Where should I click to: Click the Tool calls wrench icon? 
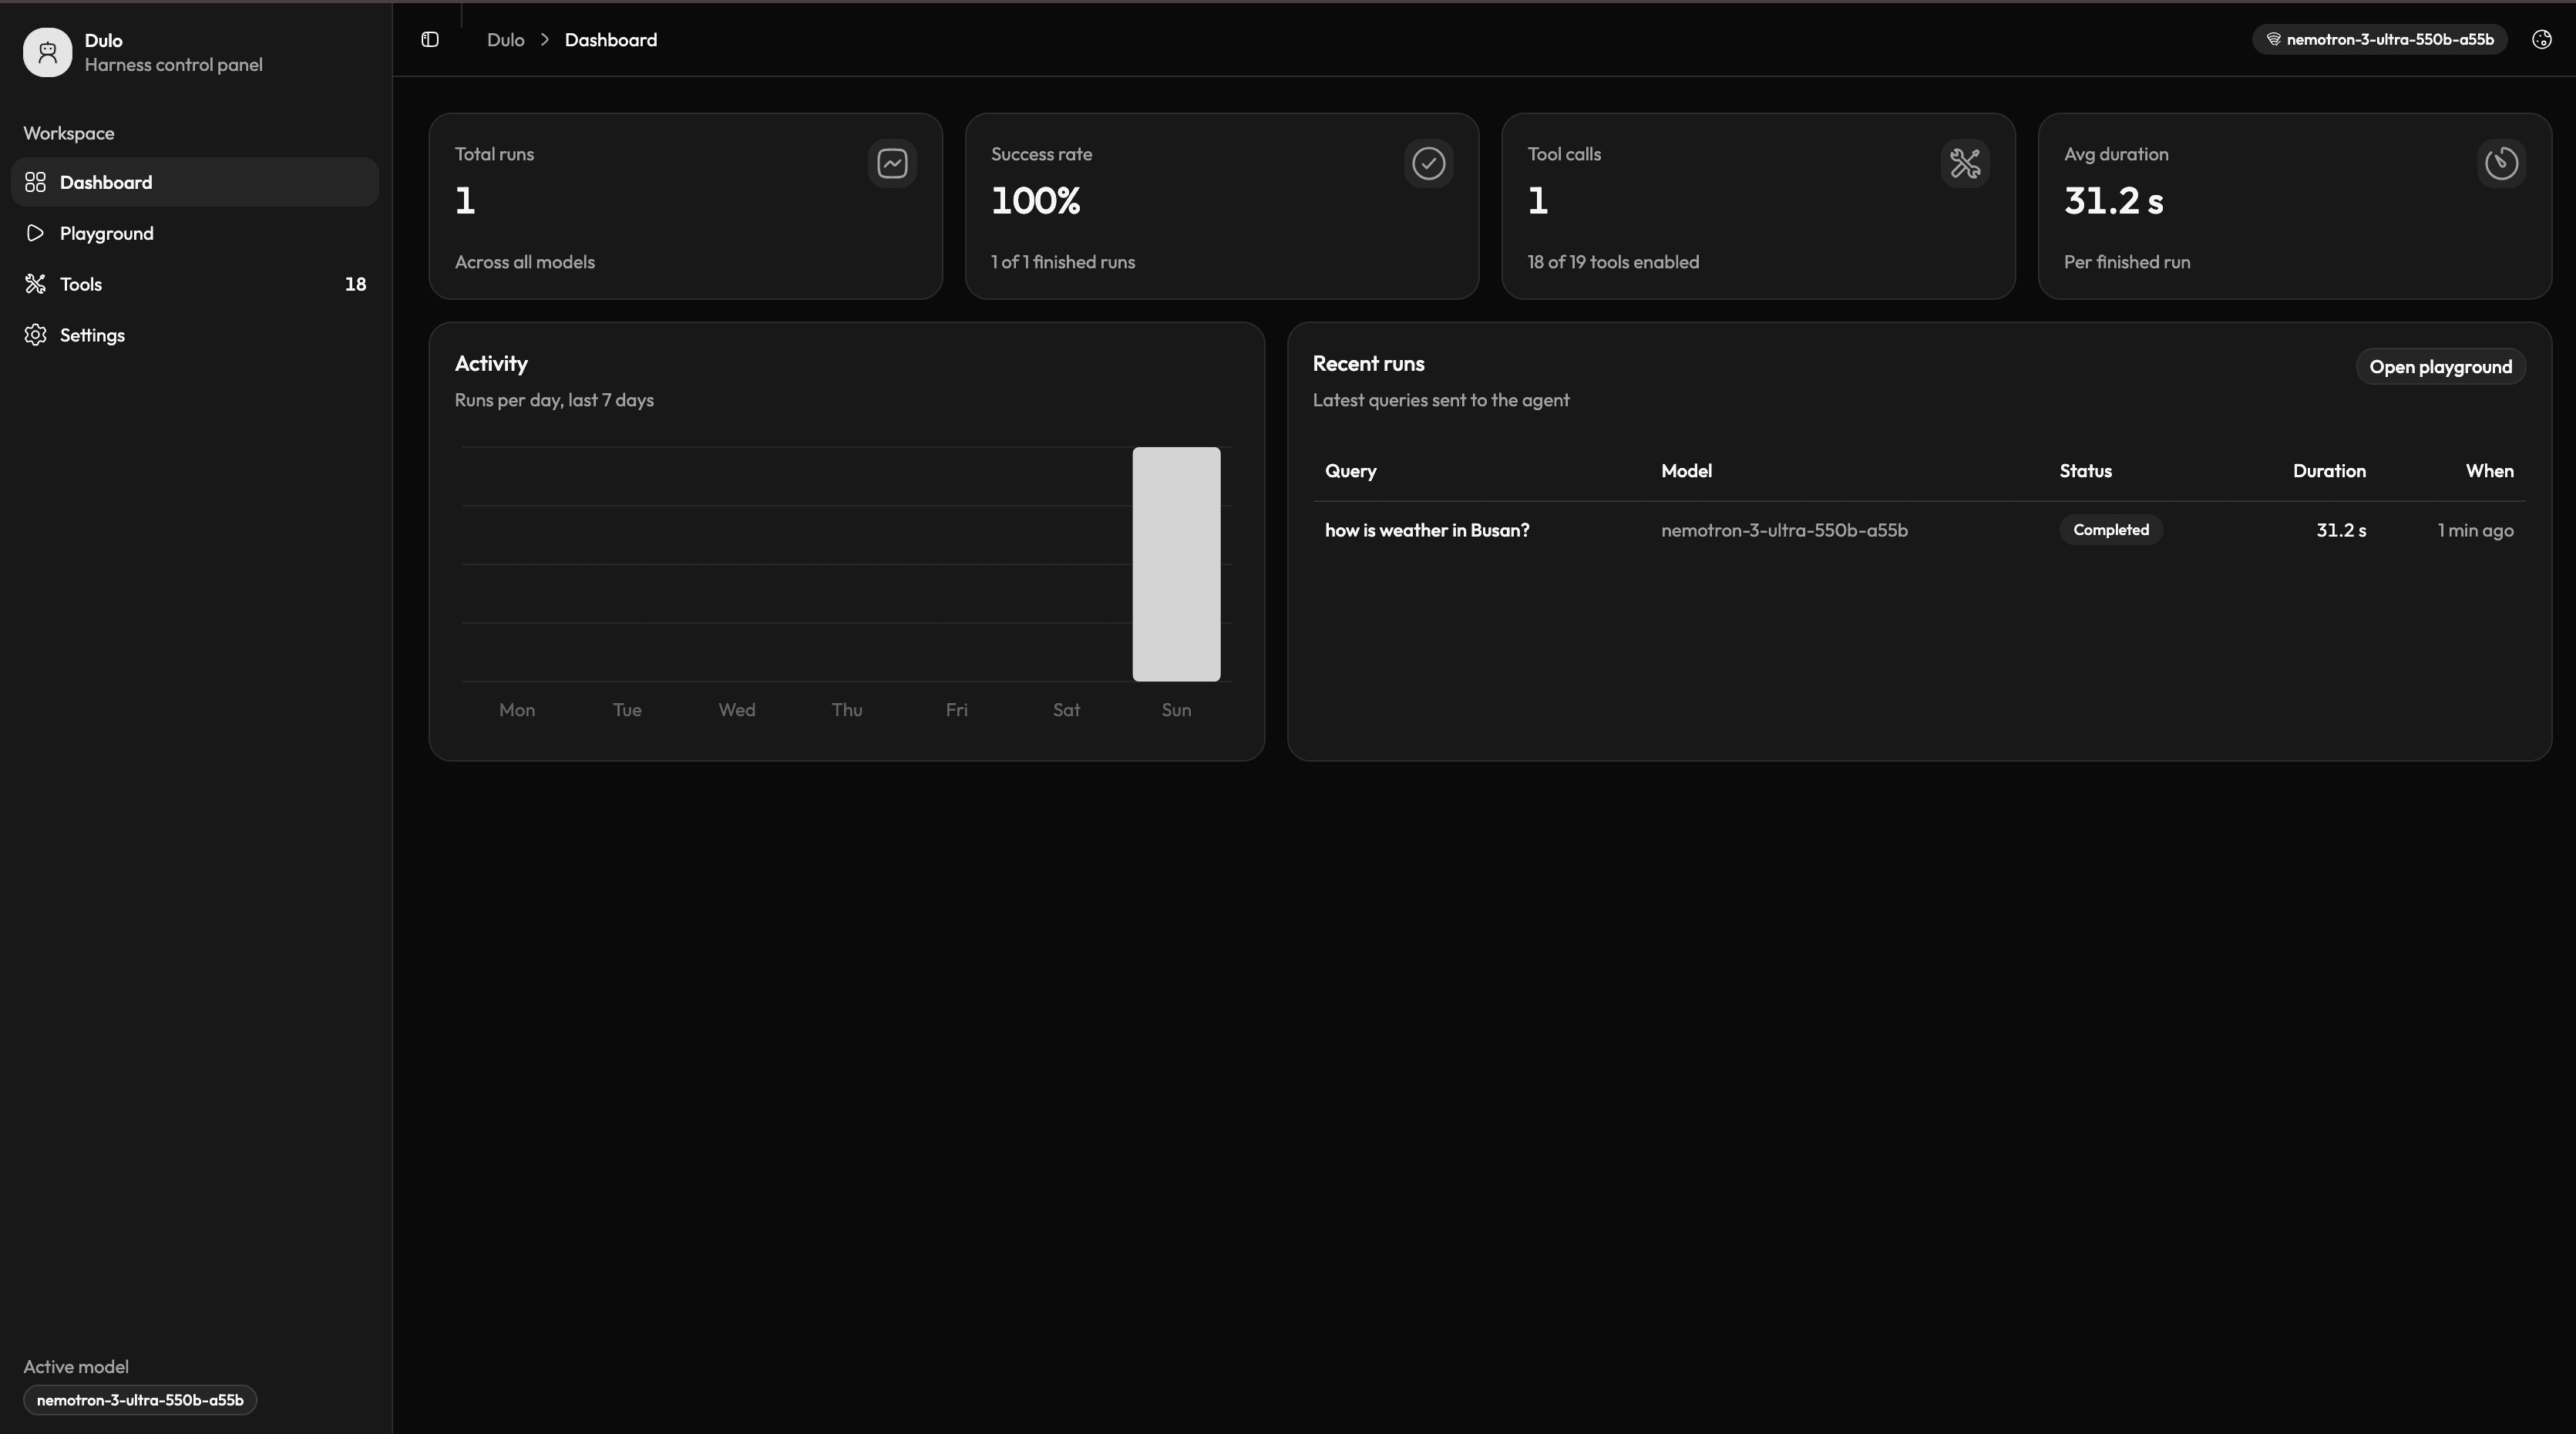tap(1965, 163)
